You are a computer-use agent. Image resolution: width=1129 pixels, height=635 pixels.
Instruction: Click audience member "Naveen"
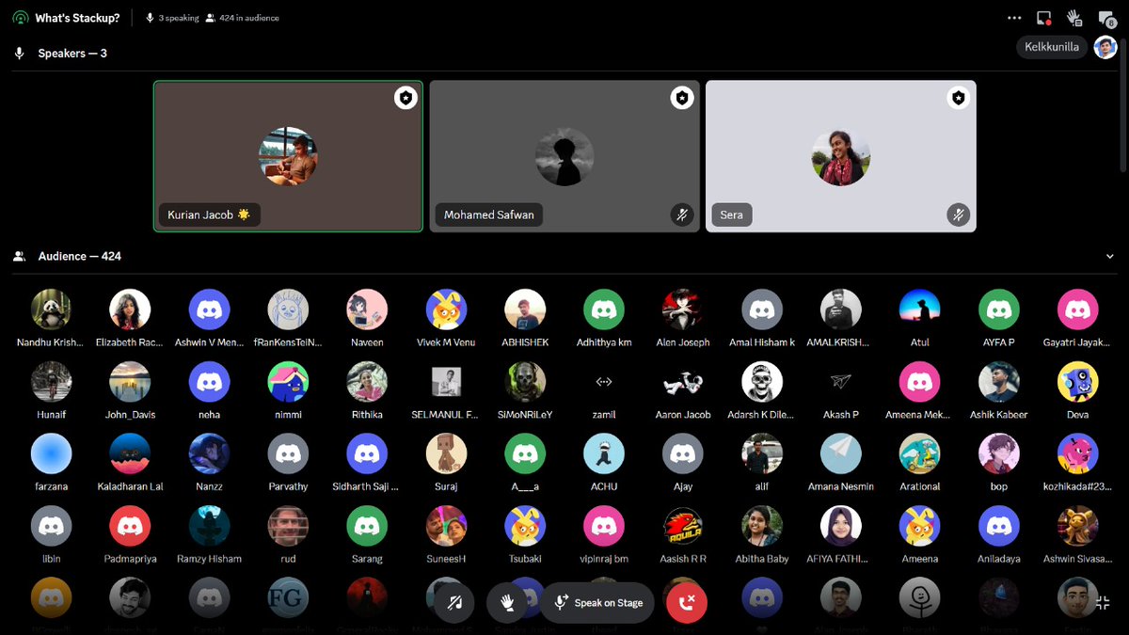click(x=367, y=319)
